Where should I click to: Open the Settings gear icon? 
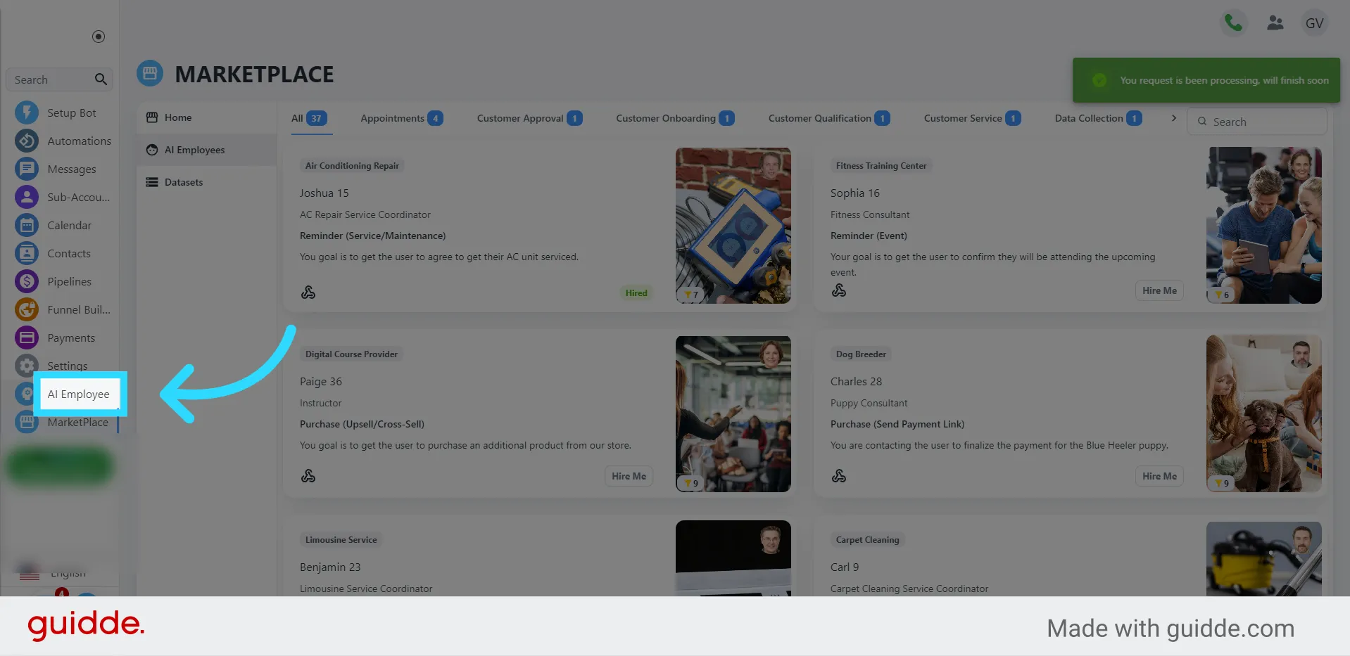(x=27, y=366)
